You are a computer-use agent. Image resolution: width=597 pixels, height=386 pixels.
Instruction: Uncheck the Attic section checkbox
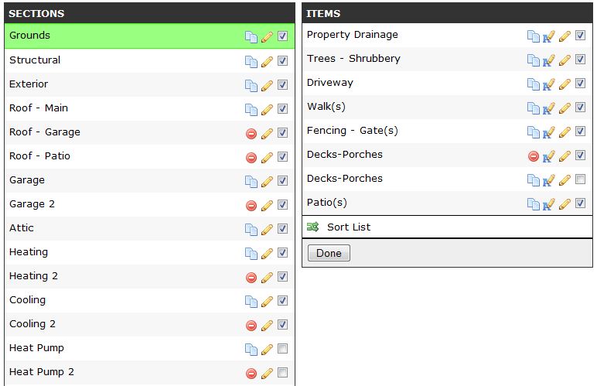[282, 228]
